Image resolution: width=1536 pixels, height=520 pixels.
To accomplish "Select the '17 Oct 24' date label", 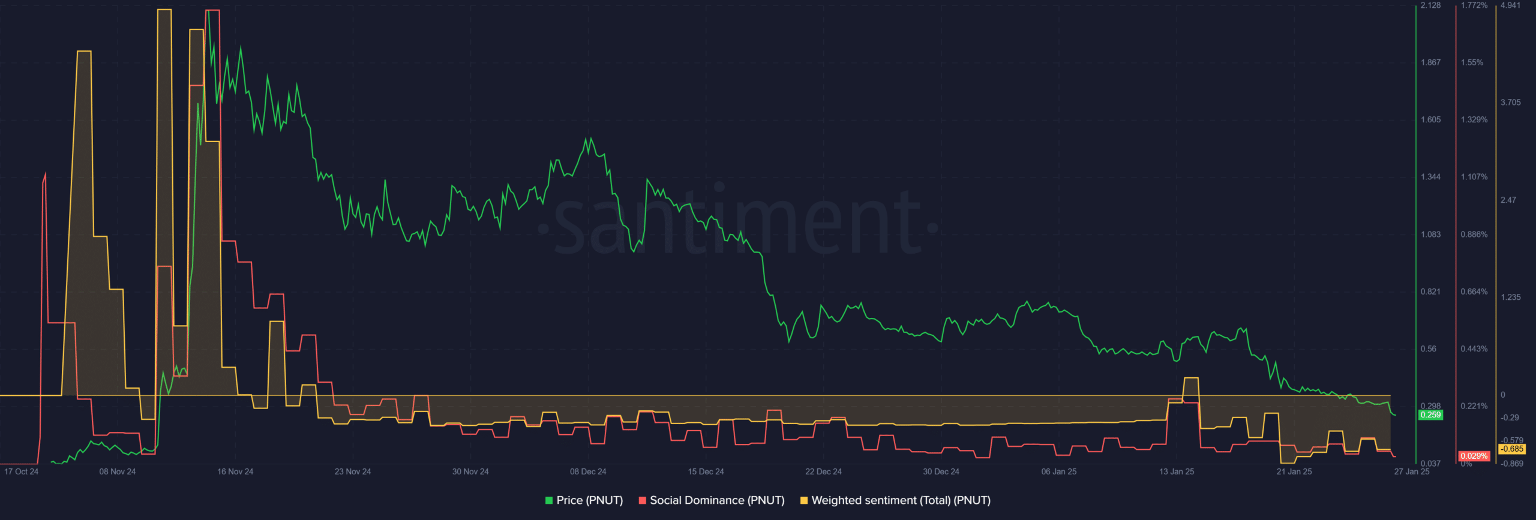I will coord(21,471).
